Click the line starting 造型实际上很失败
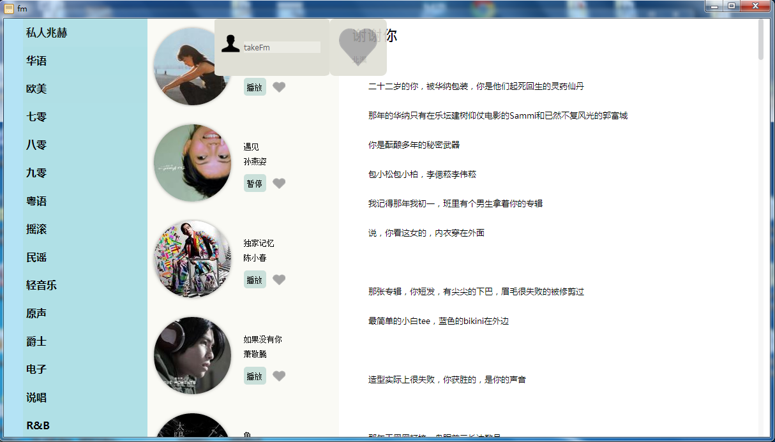This screenshot has width=775, height=442. (447, 379)
